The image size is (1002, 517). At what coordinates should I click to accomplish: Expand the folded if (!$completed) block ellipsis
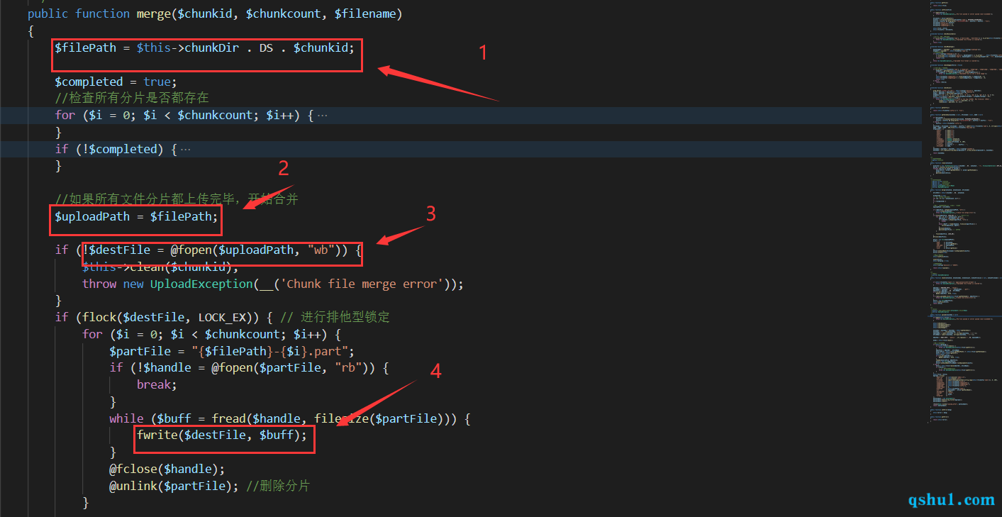click(x=186, y=149)
